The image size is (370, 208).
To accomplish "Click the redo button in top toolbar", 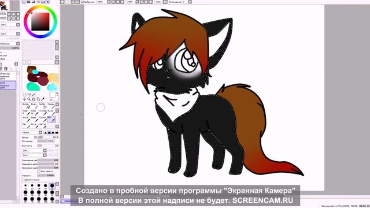I will 67,2.
